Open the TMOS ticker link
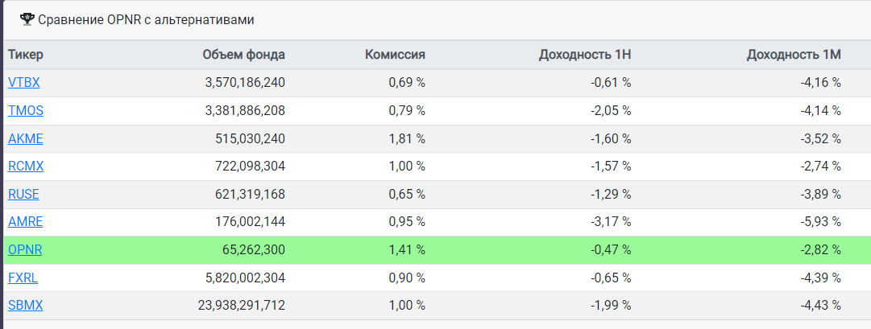The height and width of the screenshot is (329, 871). point(26,110)
